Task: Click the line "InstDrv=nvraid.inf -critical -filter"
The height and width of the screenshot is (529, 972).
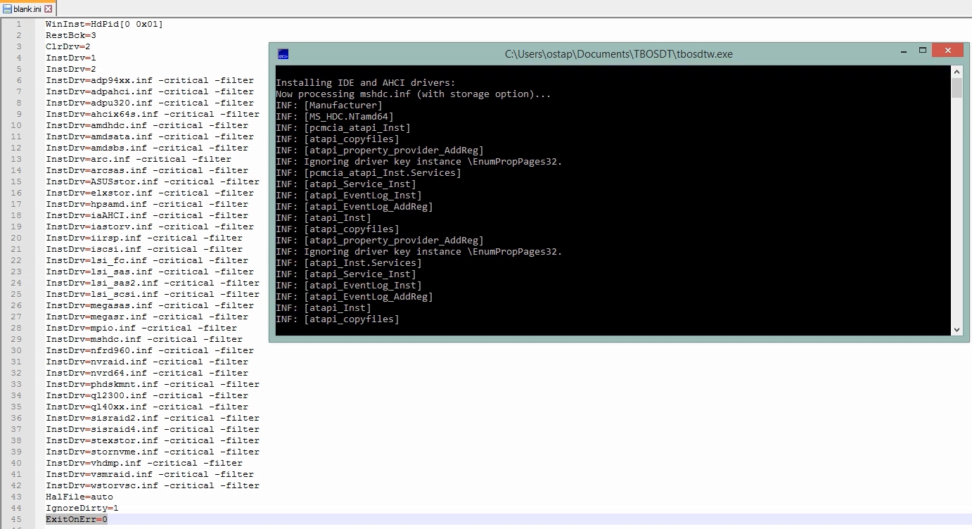Action: [147, 362]
